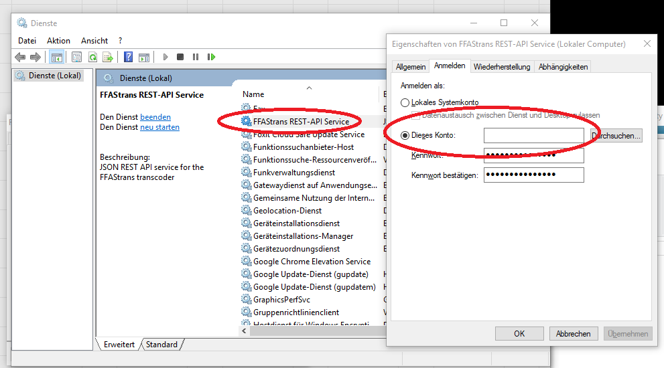
Task: Restart the service with the restart icon
Action: [x=211, y=57]
